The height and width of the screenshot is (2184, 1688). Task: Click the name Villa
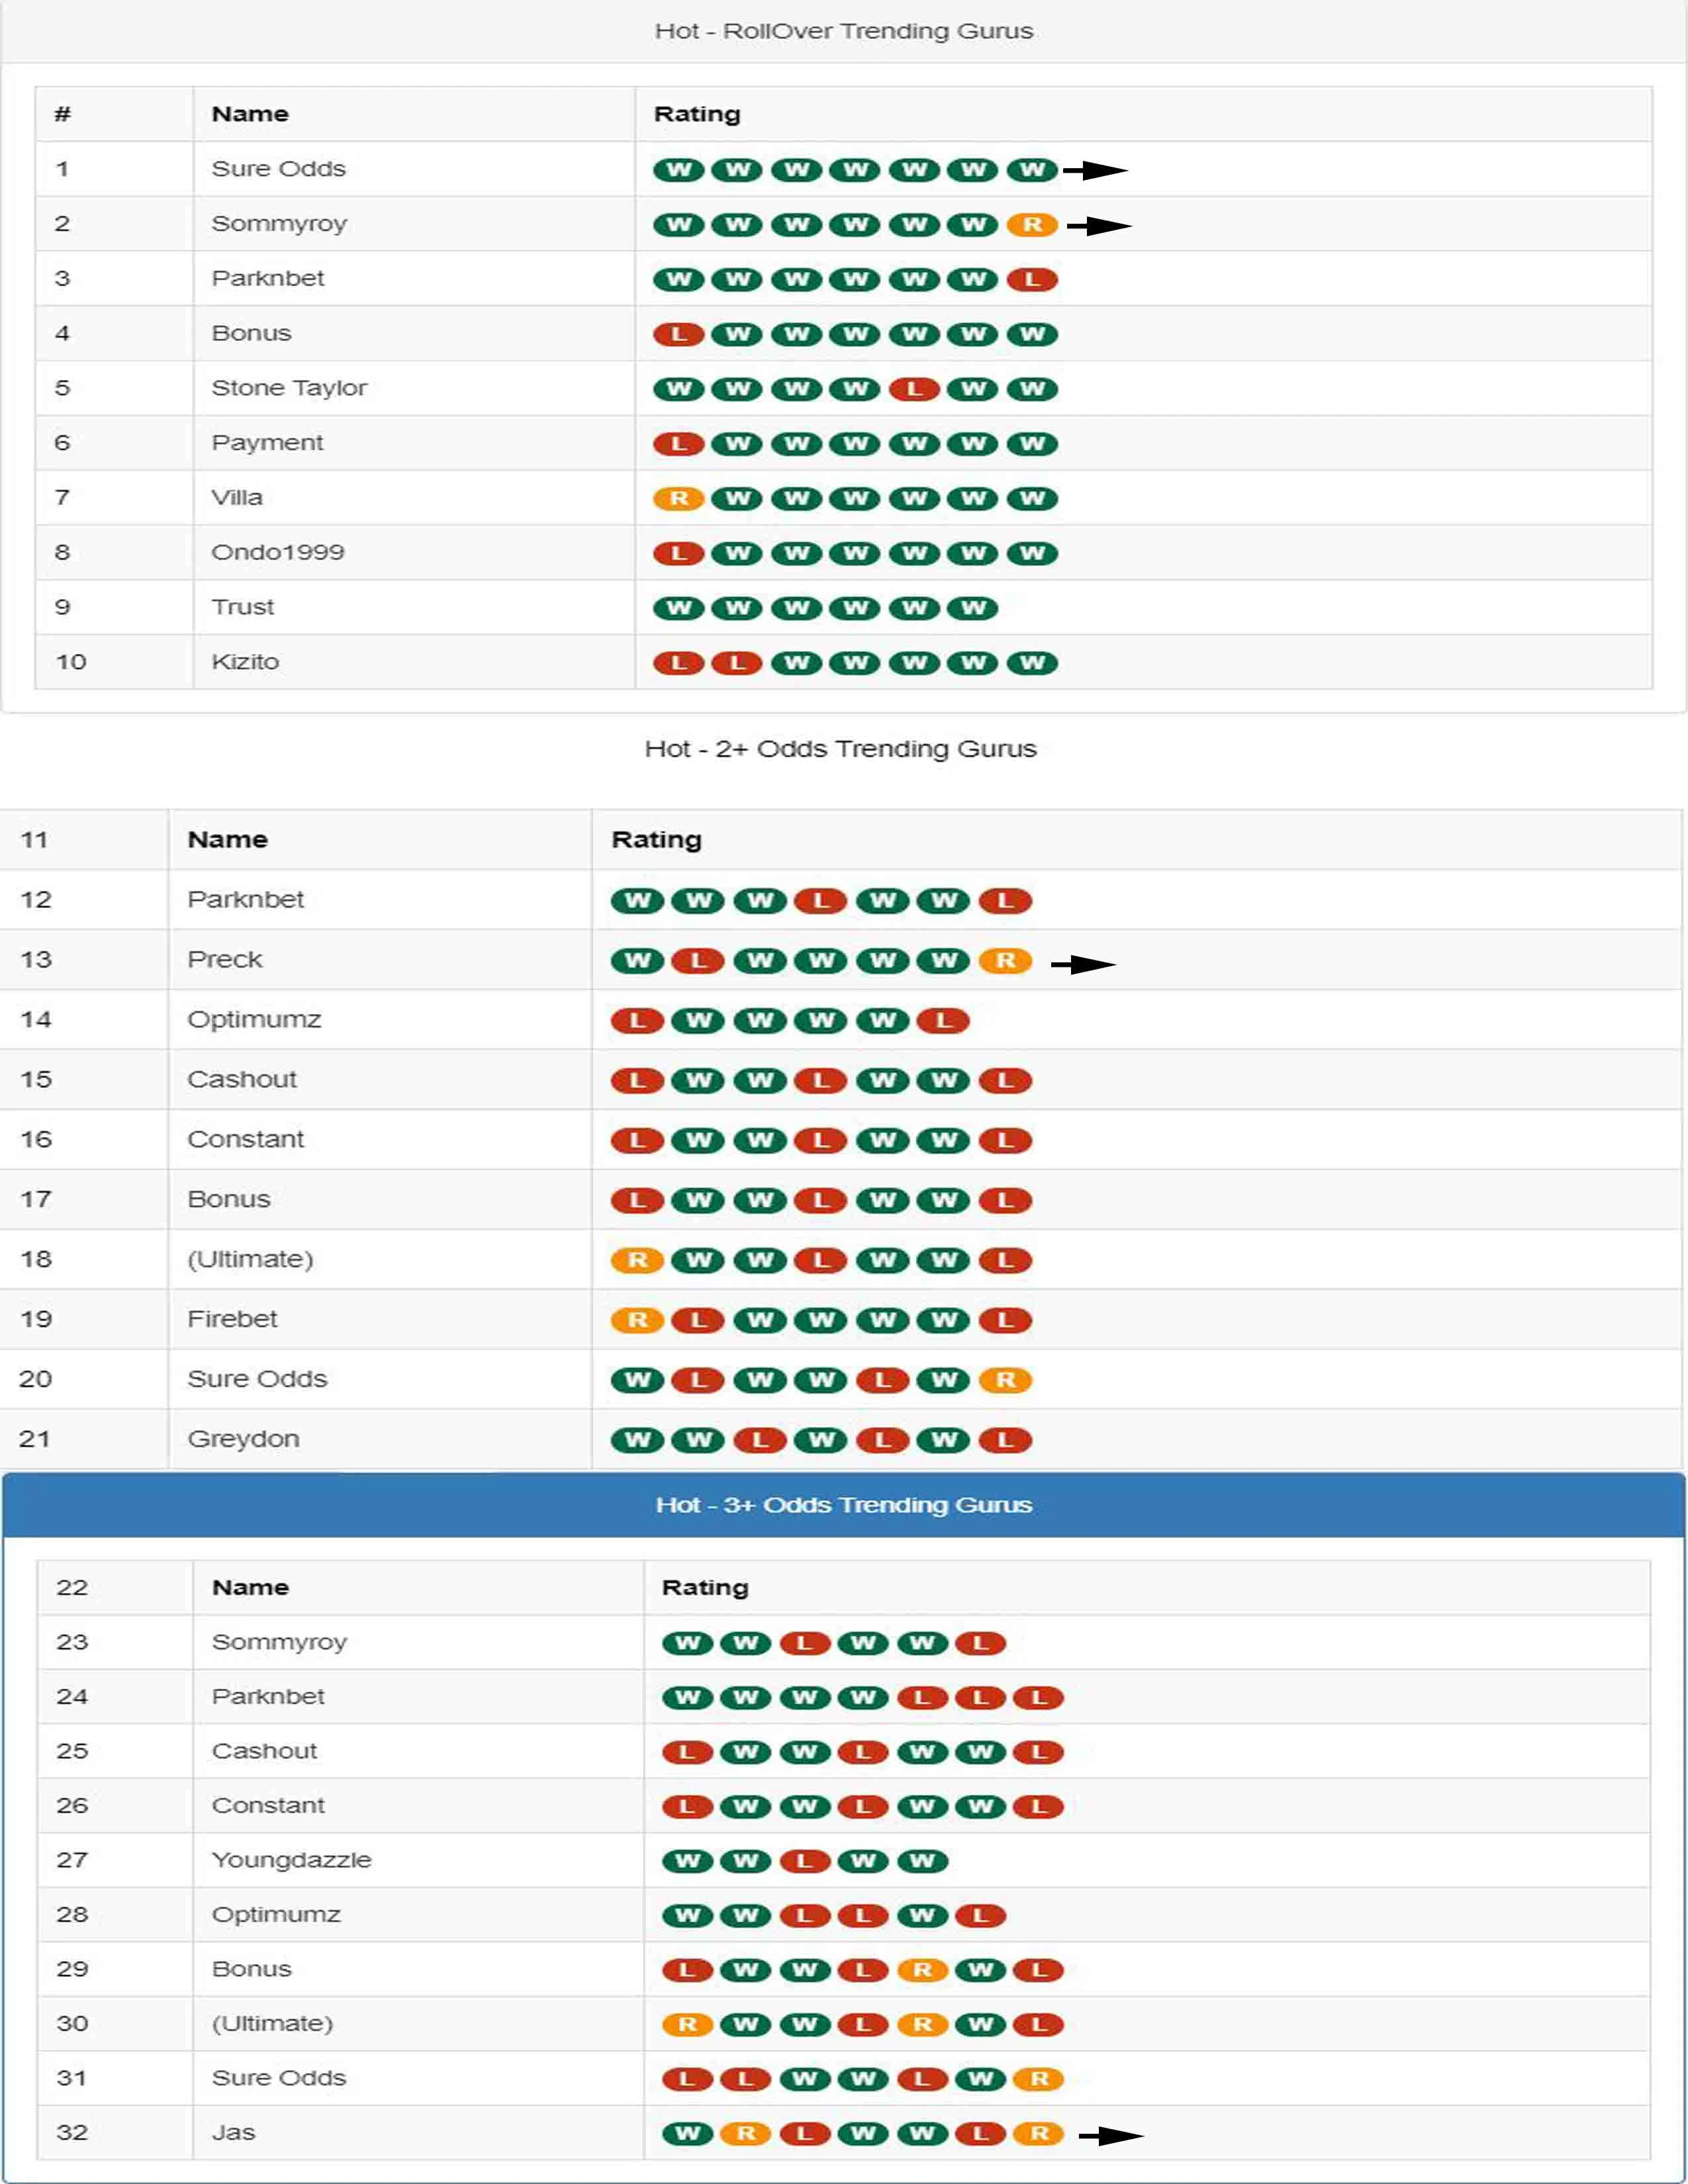click(237, 497)
